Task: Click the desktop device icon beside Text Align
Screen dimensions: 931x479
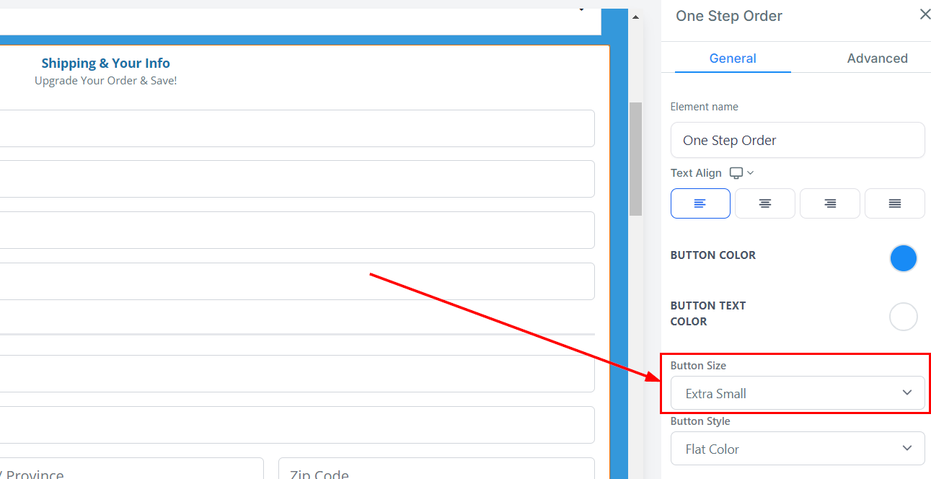Action: point(736,173)
